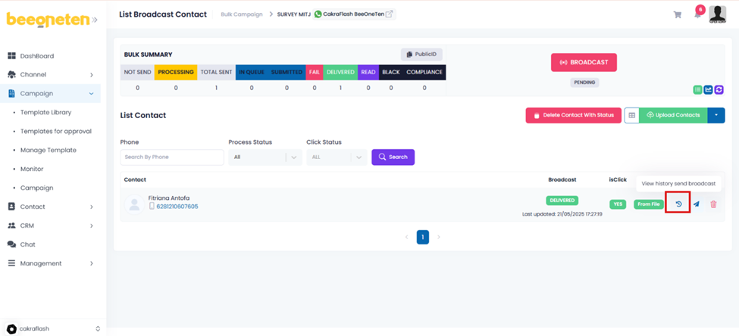Open notifications bell icon

(x=697, y=14)
